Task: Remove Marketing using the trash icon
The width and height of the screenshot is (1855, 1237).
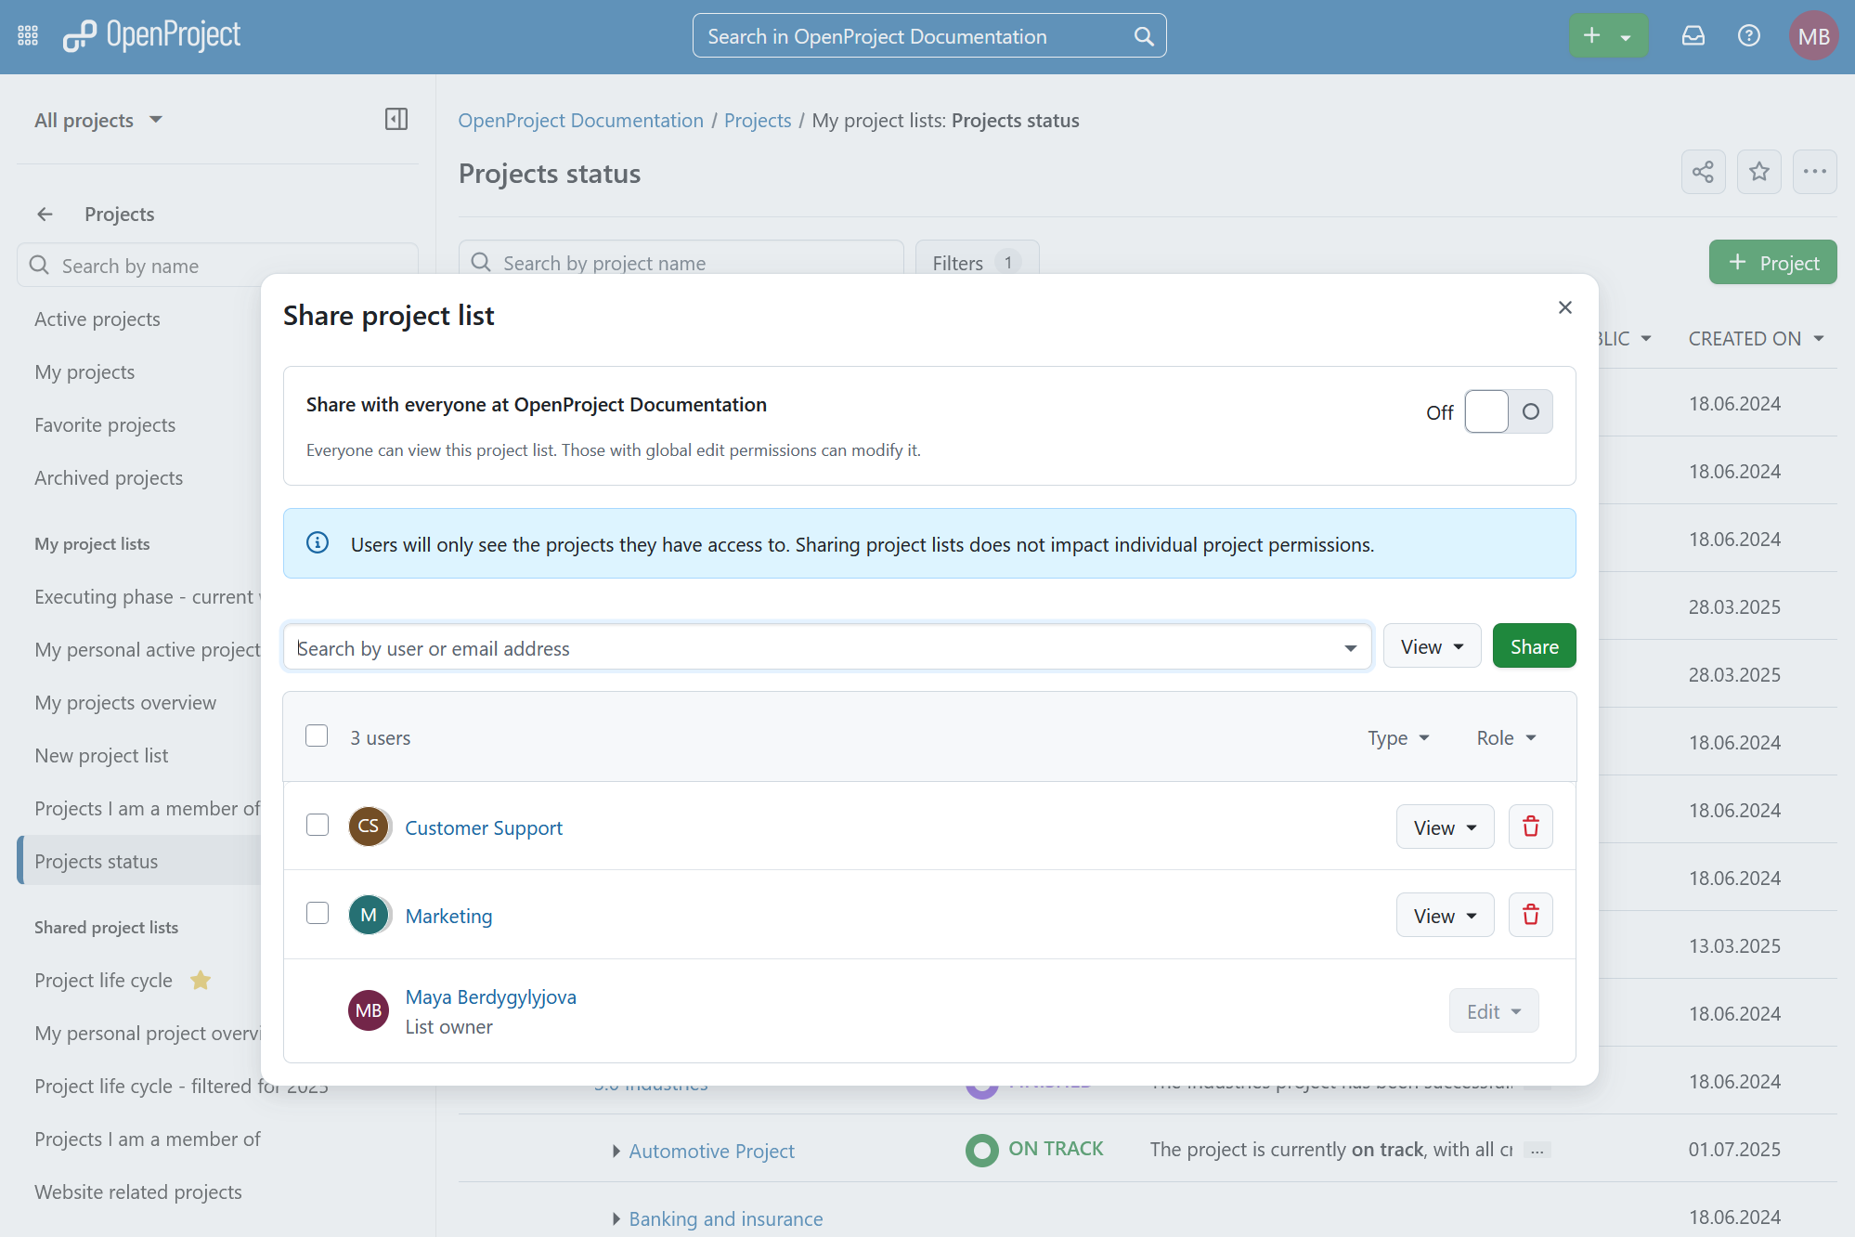Action: point(1530,914)
